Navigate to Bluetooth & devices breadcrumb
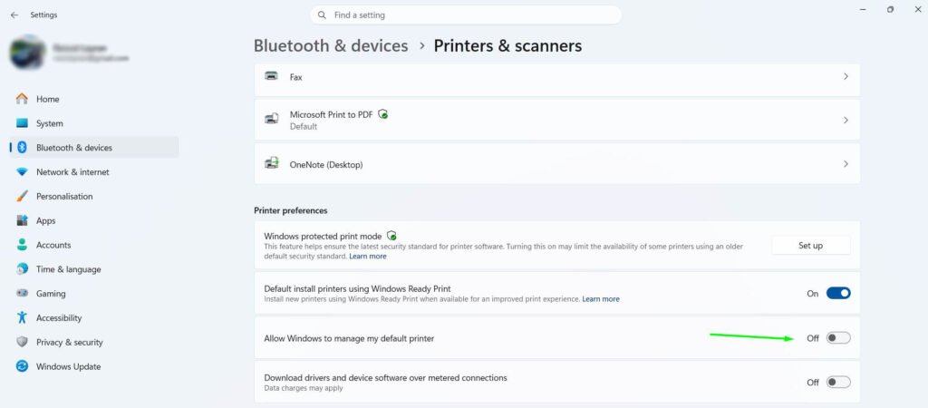The image size is (928, 408). (331, 45)
